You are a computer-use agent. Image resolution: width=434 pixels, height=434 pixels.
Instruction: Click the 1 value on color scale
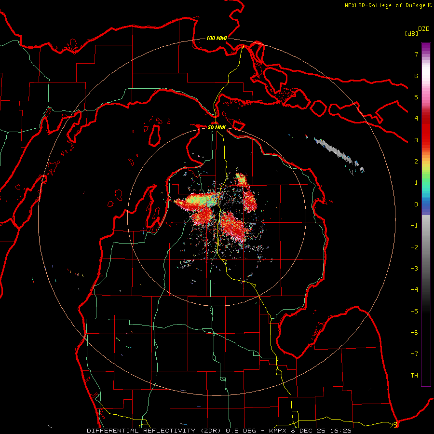click(x=416, y=183)
